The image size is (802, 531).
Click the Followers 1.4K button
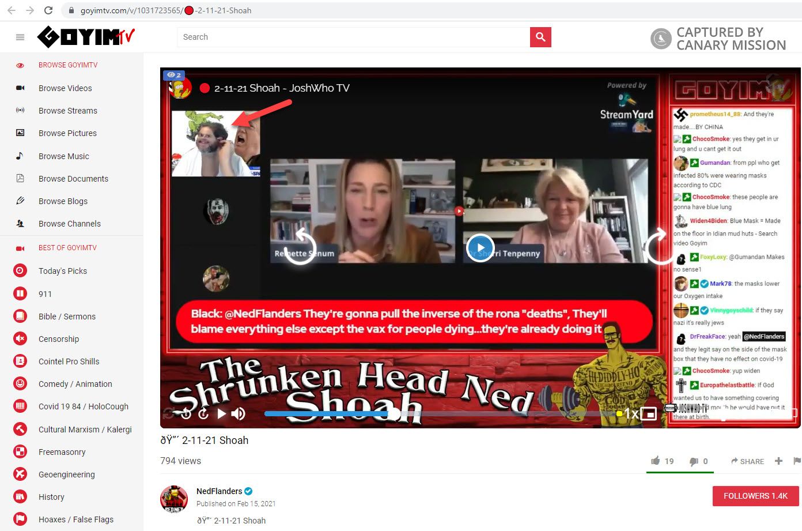pyautogui.click(x=755, y=496)
